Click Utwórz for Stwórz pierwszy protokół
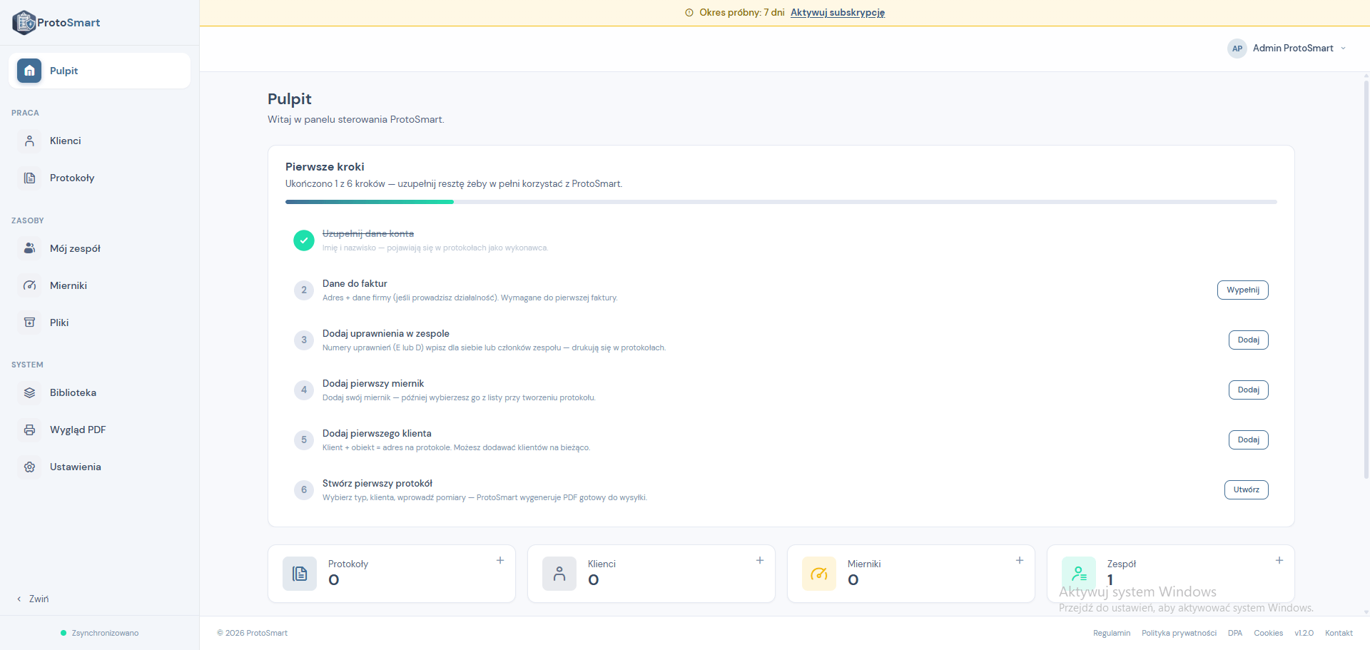This screenshot has width=1370, height=650. point(1247,490)
